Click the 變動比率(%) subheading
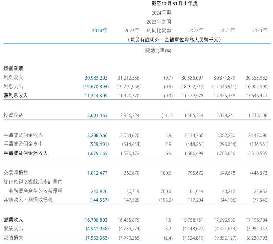This screenshot has height=244, width=273. point(158,51)
